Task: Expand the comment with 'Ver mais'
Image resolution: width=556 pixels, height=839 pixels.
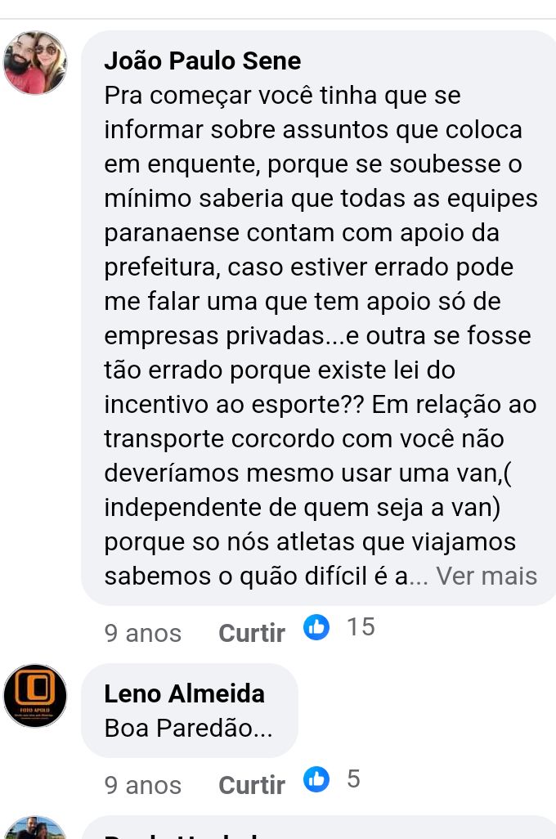Action: coord(486,577)
